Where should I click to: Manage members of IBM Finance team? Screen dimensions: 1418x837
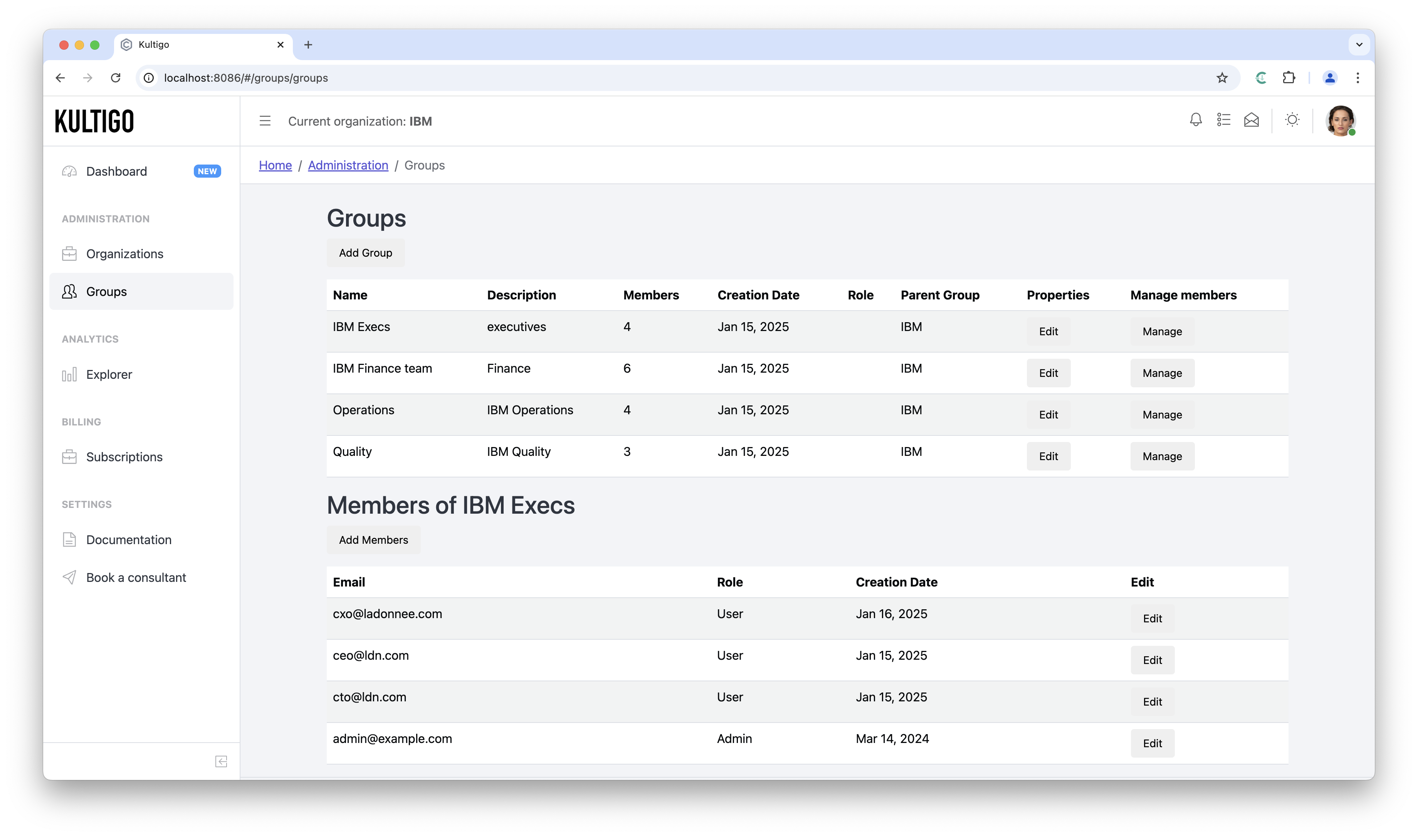tap(1162, 373)
